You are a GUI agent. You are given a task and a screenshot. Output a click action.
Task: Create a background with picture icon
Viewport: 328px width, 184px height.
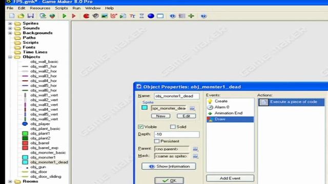105,16
